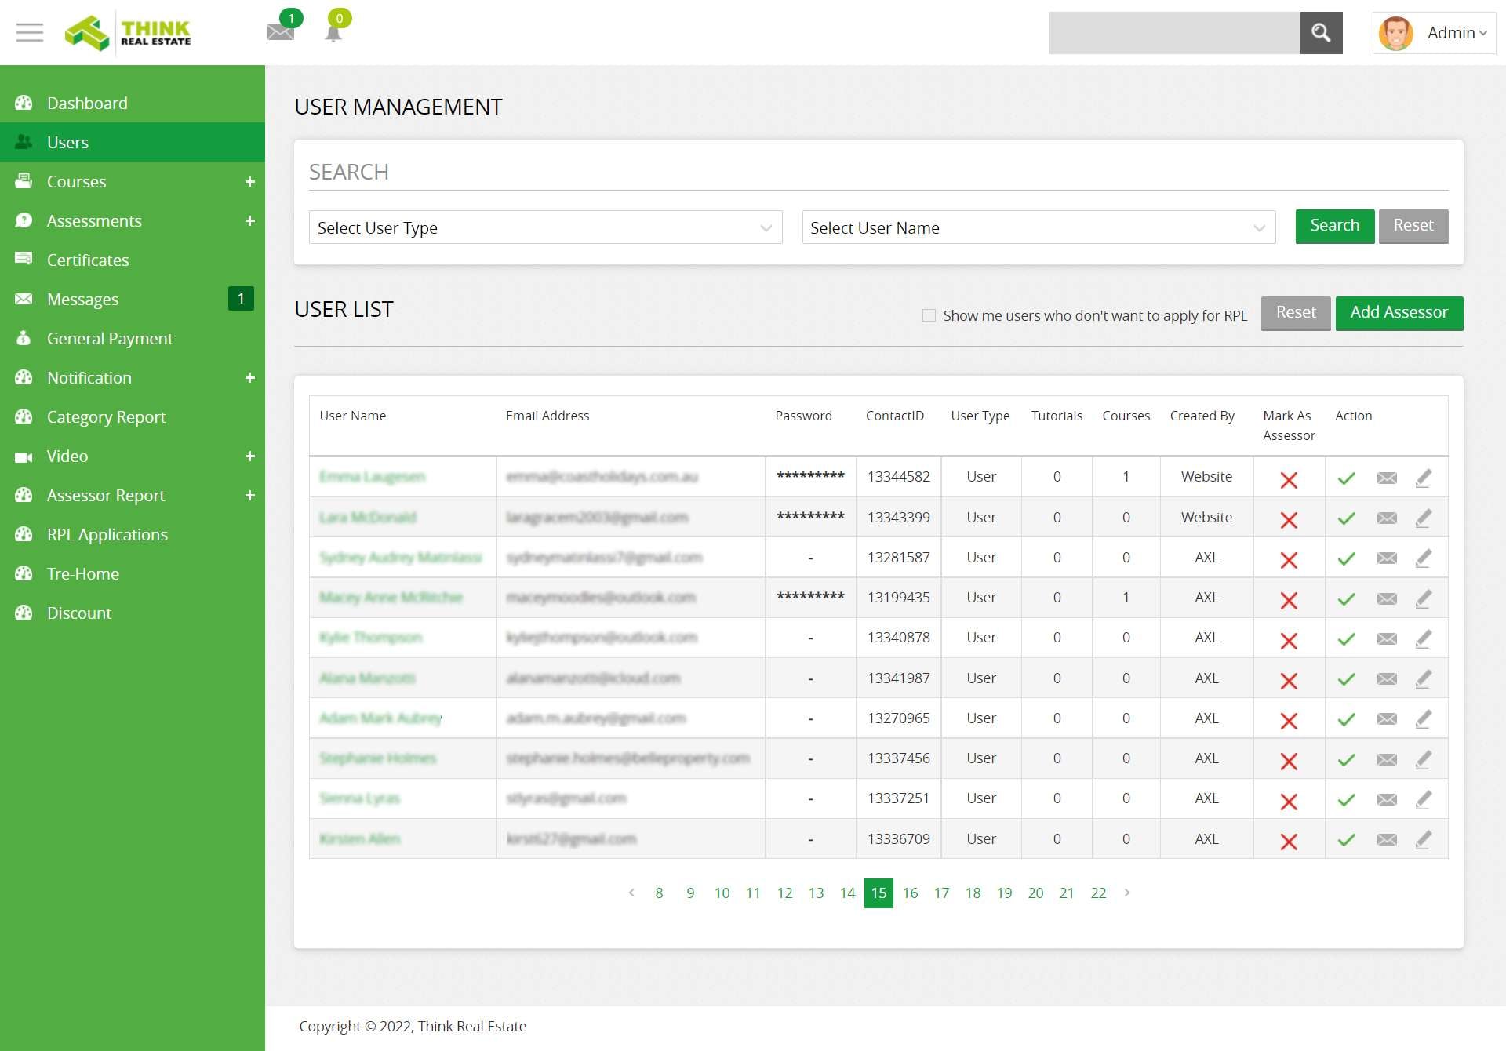Expand the Assessor Report sidebar submenu

click(249, 496)
